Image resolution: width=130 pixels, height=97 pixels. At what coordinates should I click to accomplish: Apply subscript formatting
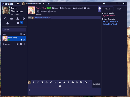60,82
